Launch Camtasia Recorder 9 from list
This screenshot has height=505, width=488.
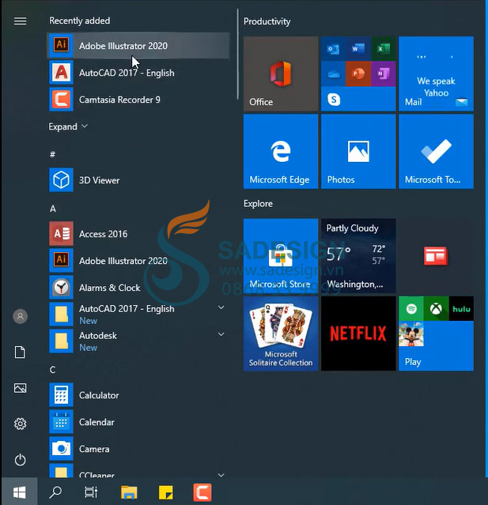point(119,100)
